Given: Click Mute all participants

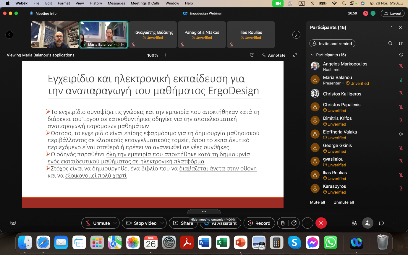Looking at the screenshot, I should [317, 202].
